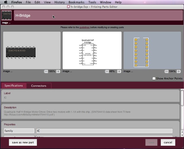This screenshot has height=149, width=184.
Task: Click the 195% zoom value
Action: pyautogui.click(x=52, y=71)
